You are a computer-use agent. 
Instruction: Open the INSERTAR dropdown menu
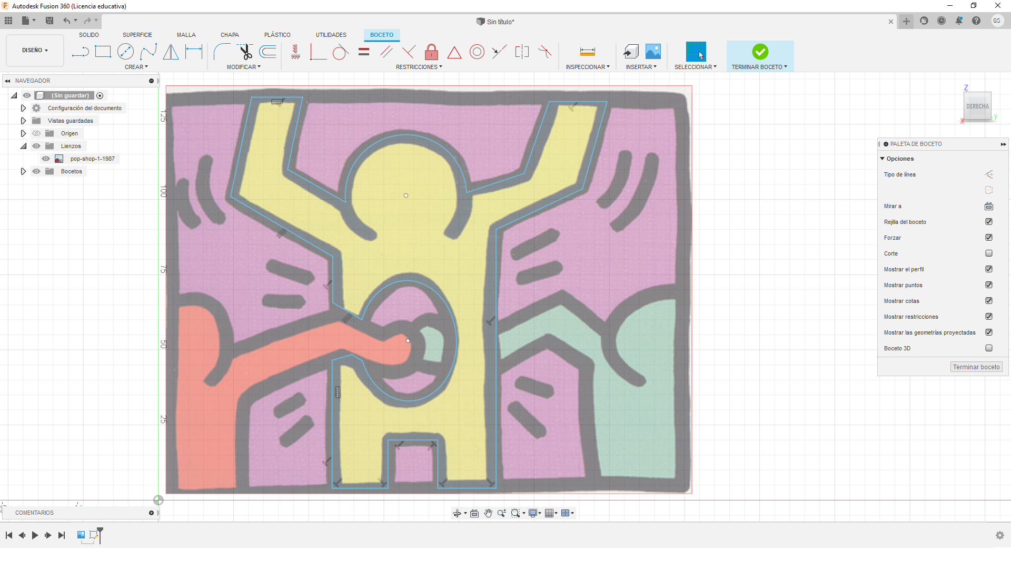coord(641,67)
